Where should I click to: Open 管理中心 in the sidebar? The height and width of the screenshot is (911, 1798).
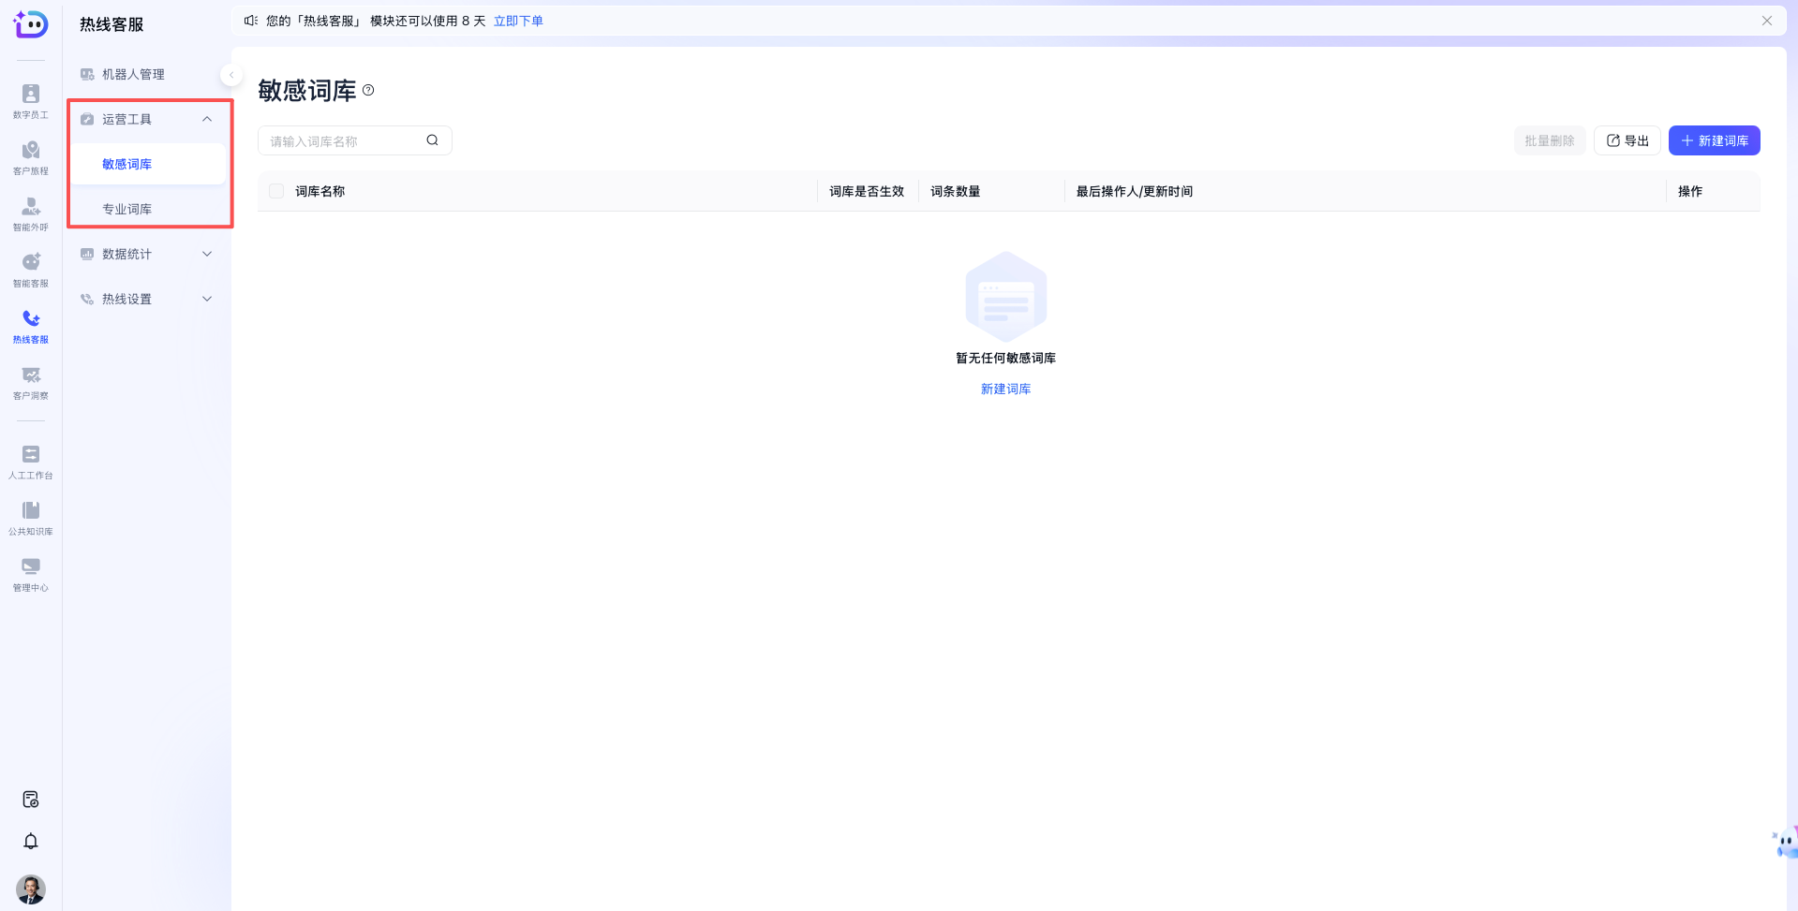tap(31, 574)
